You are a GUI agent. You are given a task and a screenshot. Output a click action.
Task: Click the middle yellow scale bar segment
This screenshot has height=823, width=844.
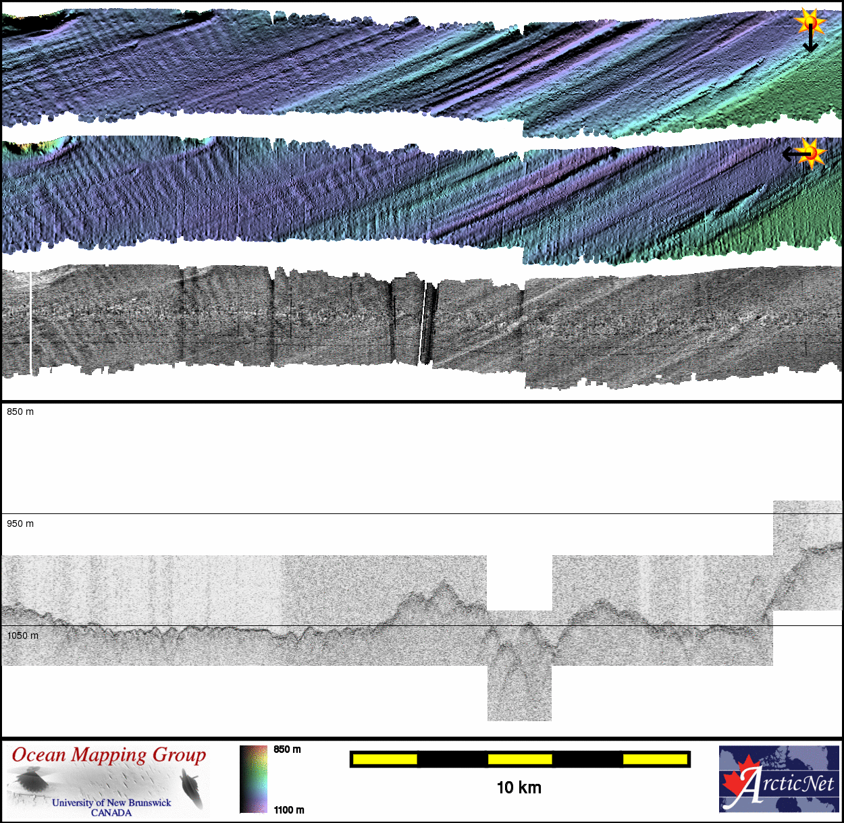[x=520, y=760]
